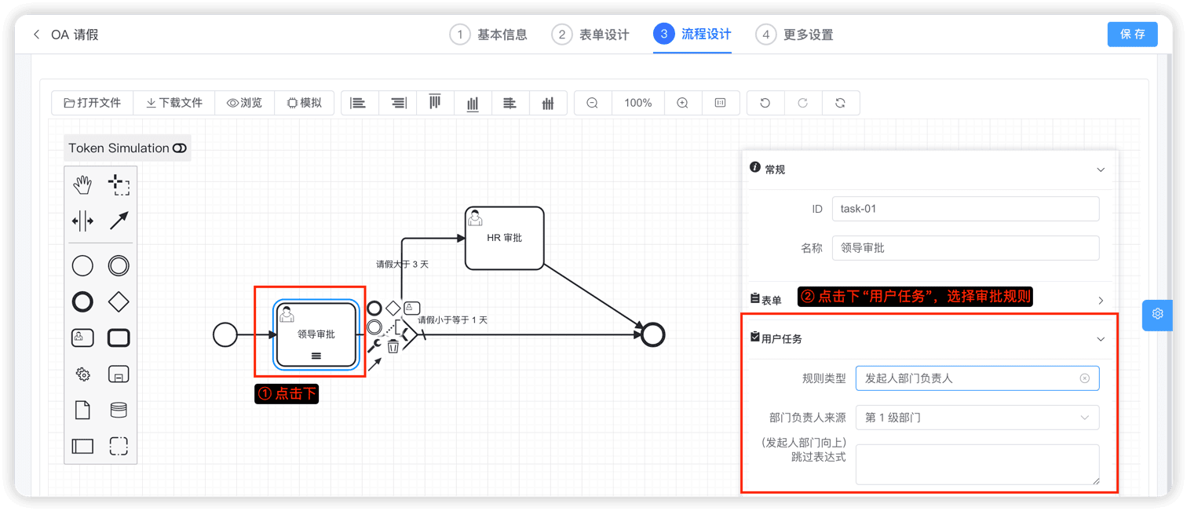Undo the last diagram change
1187x511 pixels.
click(x=765, y=103)
